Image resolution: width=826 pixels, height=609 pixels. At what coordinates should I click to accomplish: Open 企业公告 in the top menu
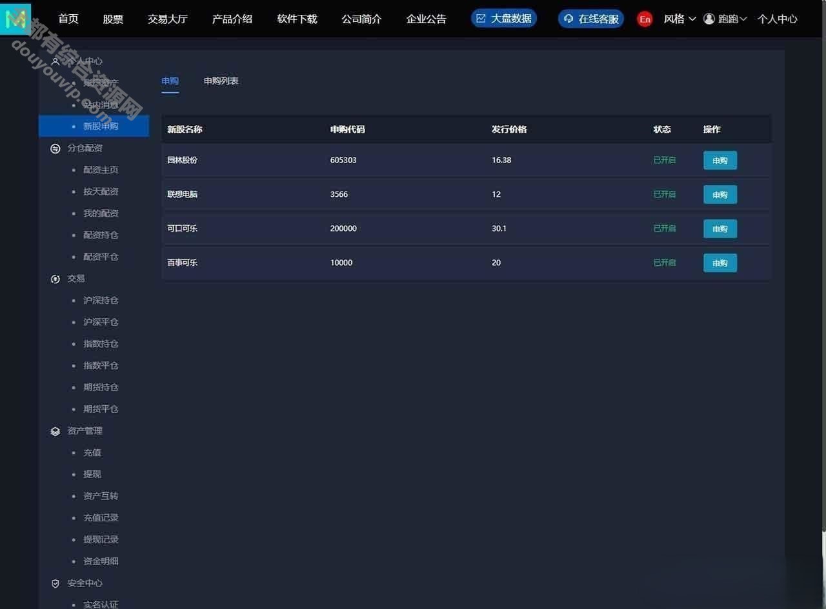[x=426, y=19]
